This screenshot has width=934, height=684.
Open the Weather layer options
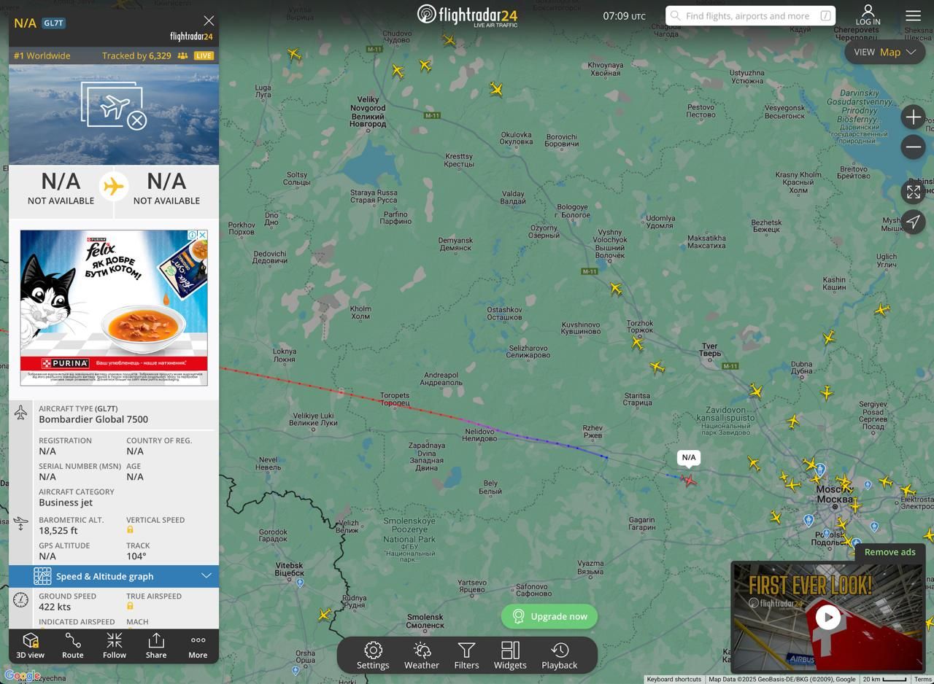coord(422,655)
